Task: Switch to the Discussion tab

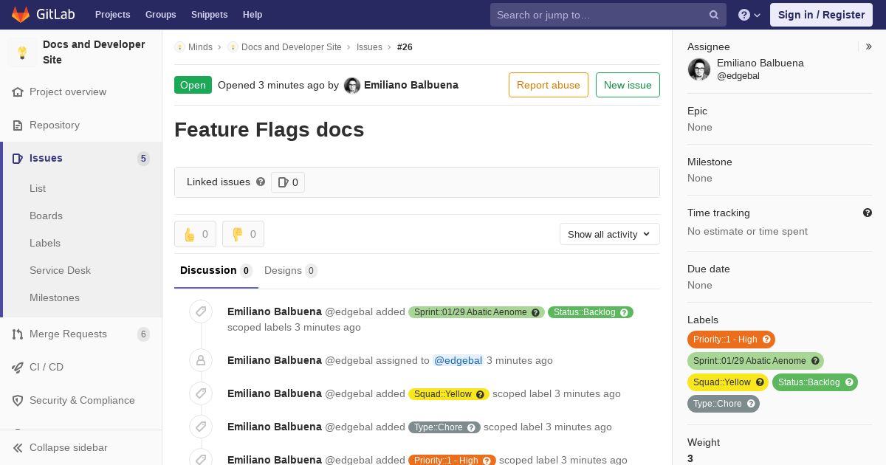Action: point(216,270)
